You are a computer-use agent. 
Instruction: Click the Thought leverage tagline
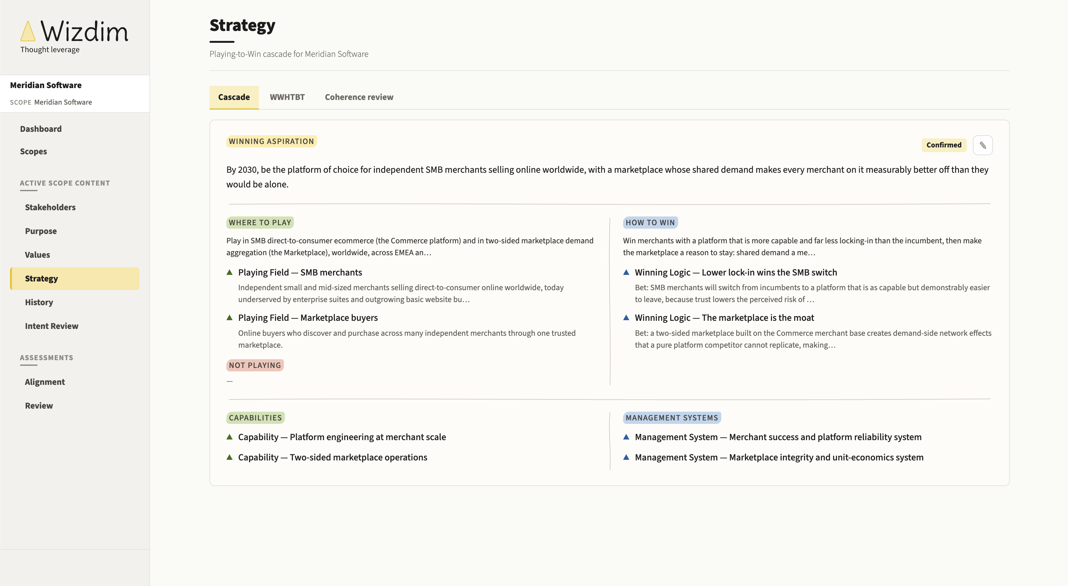coord(50,49)
